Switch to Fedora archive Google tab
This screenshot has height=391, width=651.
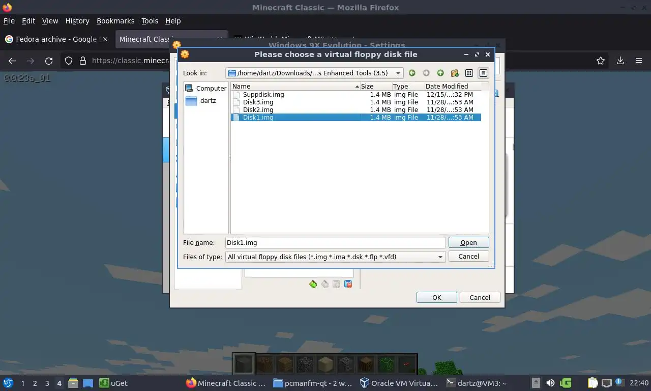(56, 39)
